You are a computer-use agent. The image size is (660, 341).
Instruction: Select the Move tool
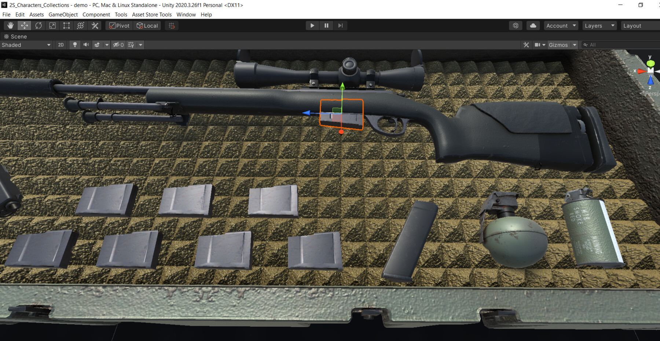(24, 26)
